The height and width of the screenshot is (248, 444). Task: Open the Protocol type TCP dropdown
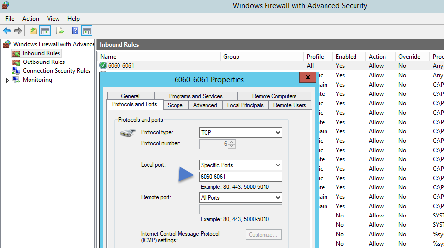(240, 133)
